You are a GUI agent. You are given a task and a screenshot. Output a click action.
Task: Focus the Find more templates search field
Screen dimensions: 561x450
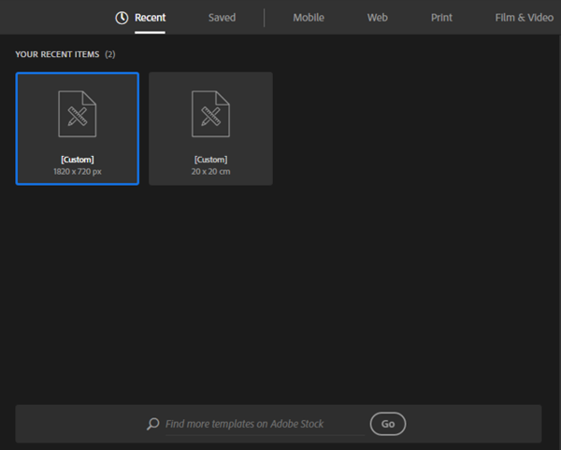tap(265, 424)
